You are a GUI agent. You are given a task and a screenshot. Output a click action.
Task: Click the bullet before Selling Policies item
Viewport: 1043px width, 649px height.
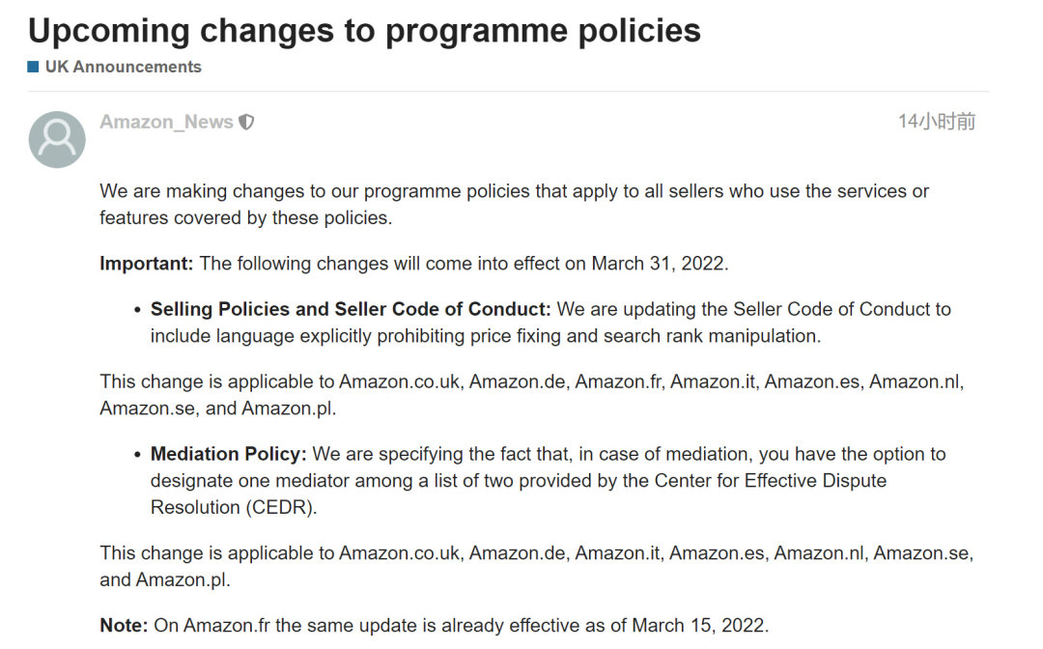[x=136, y=310]
